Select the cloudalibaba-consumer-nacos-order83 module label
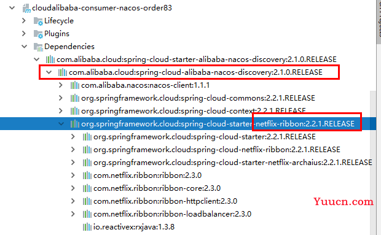The width and height of the screenshot is (381, 235). coord(102,8)
